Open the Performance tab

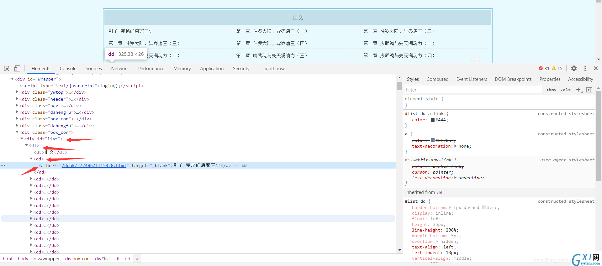coord(151,69)
